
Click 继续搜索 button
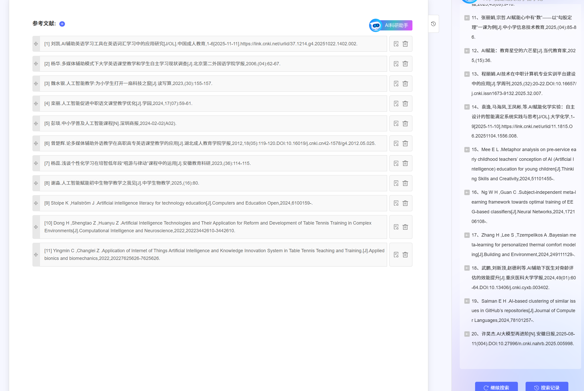[496, 387]
